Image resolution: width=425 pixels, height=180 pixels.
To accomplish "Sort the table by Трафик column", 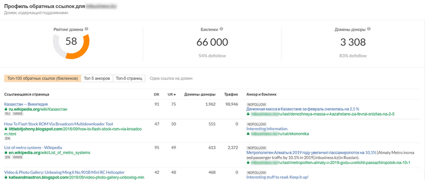I will pos(231,94).
